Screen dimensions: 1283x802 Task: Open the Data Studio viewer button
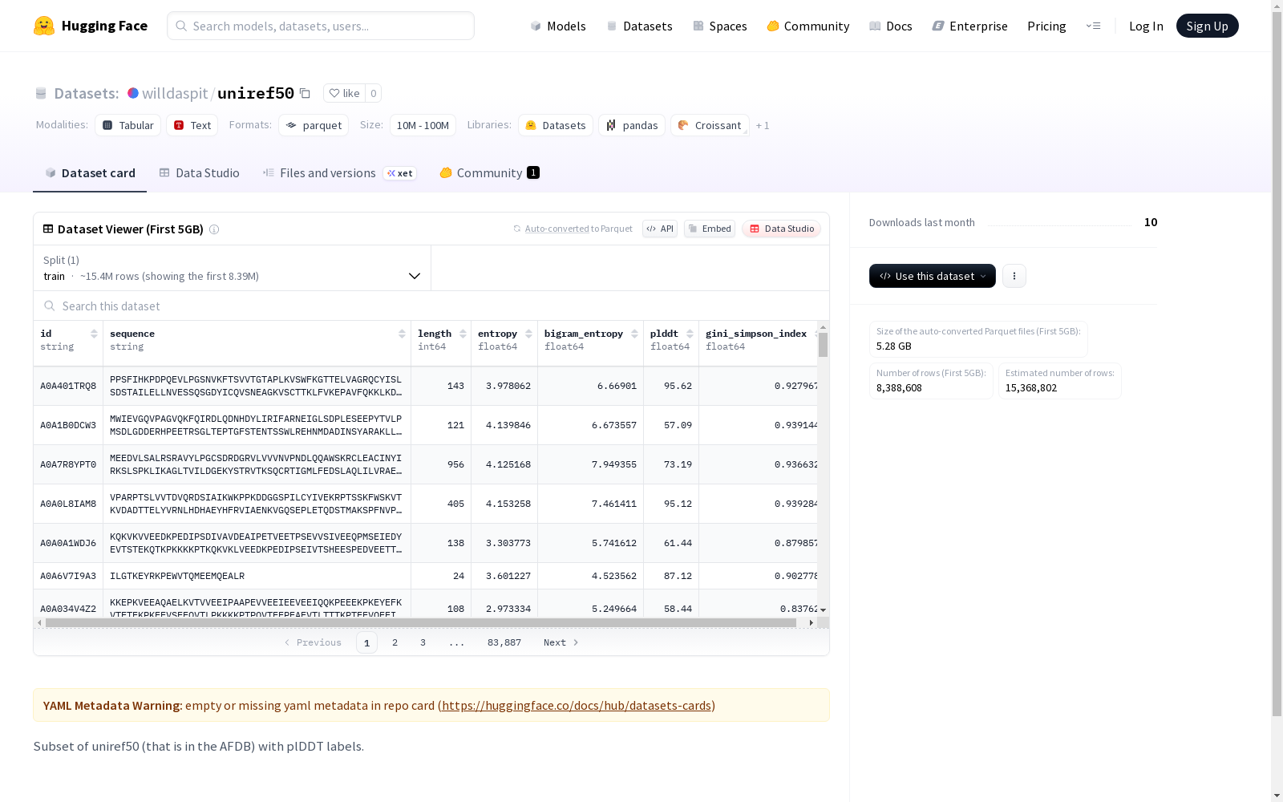pos(781,229)
